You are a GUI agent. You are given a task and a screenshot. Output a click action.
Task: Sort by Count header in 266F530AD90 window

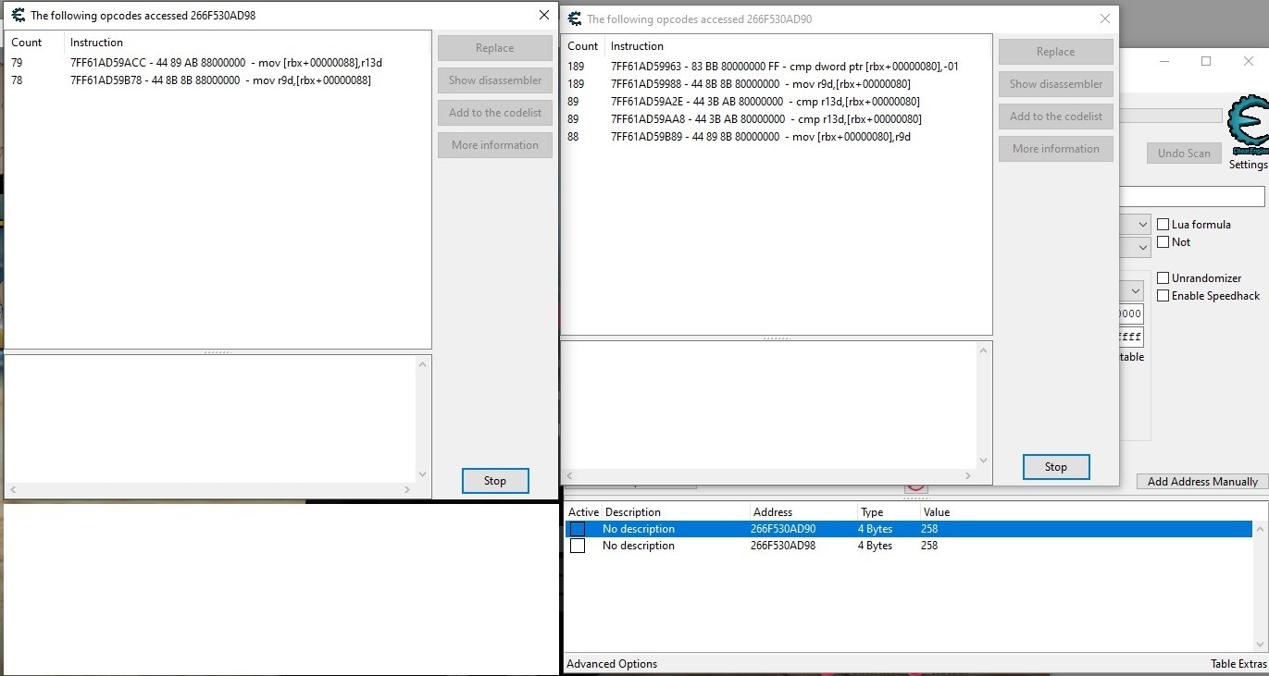click(584, 46)
